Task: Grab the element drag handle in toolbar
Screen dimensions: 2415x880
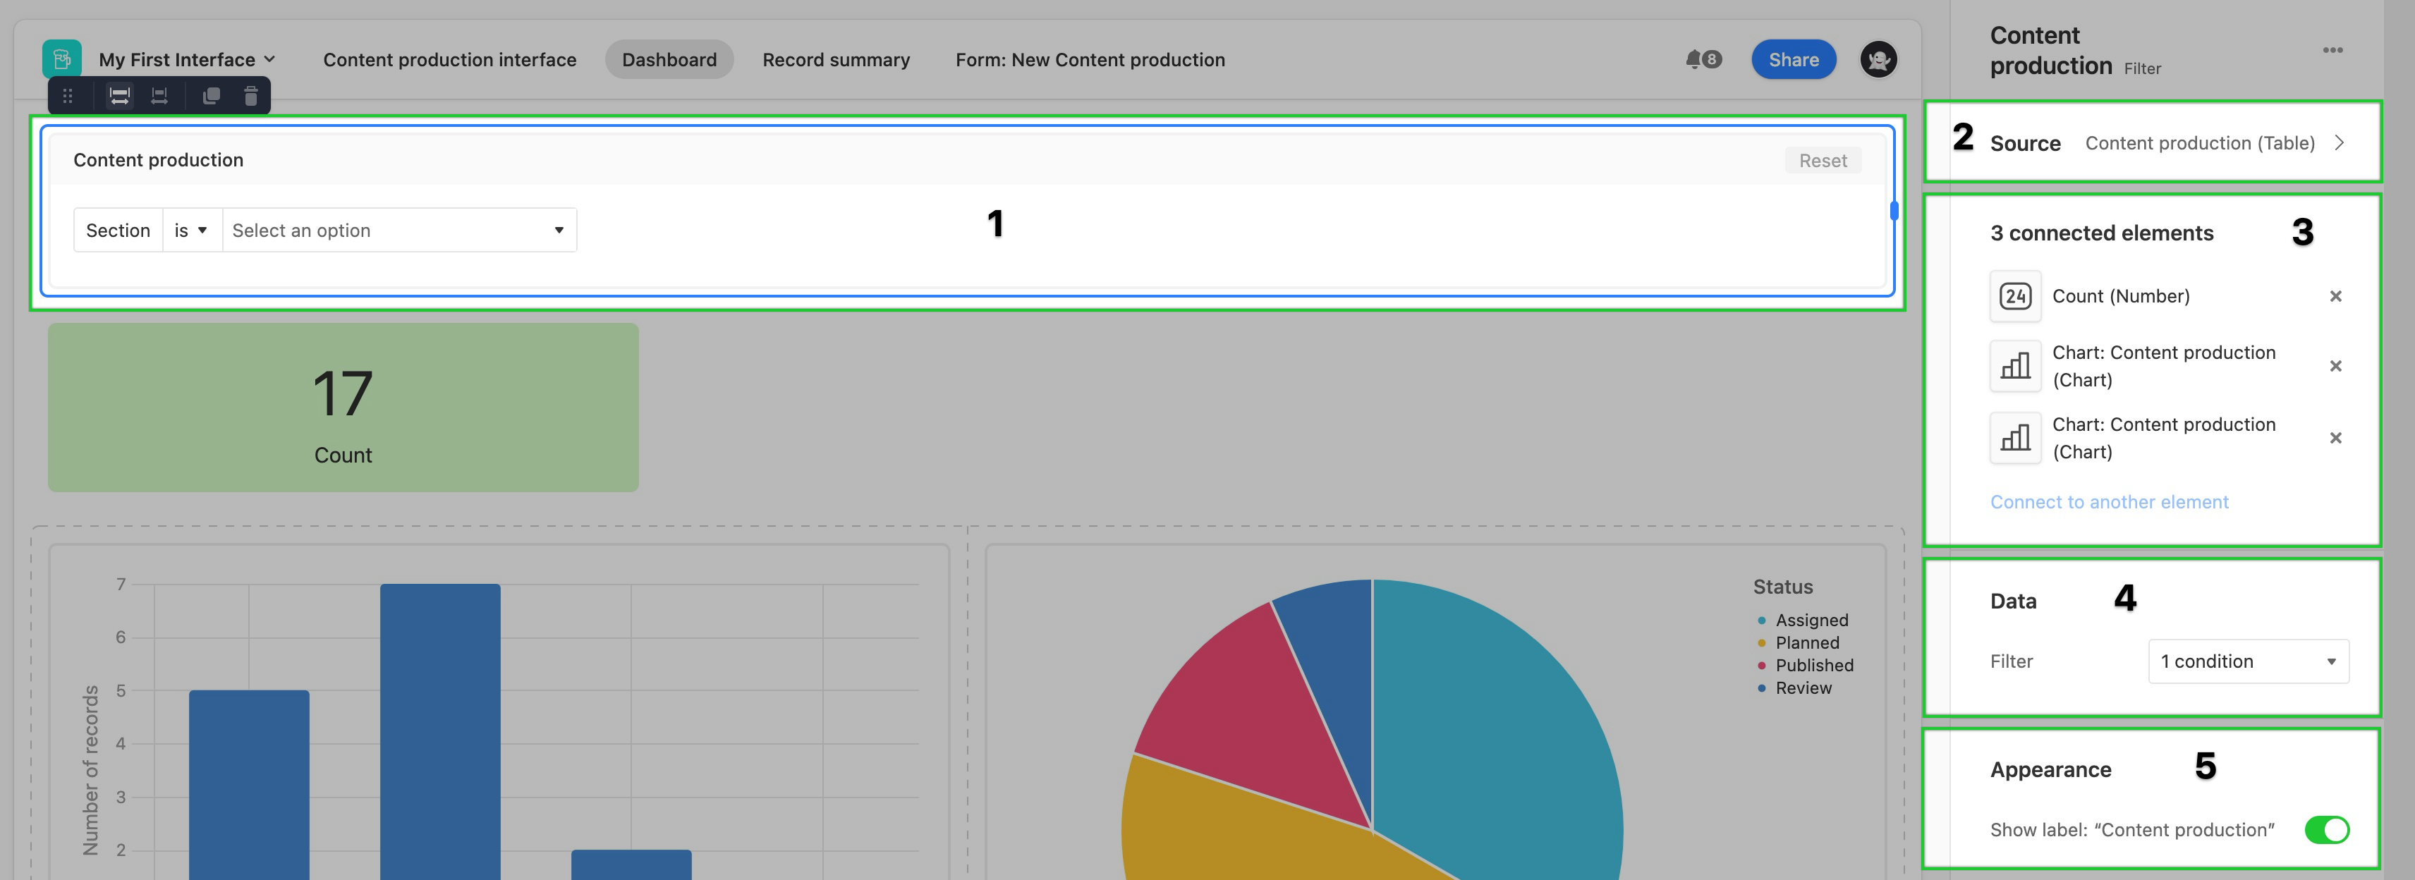Action: [68, 96]
